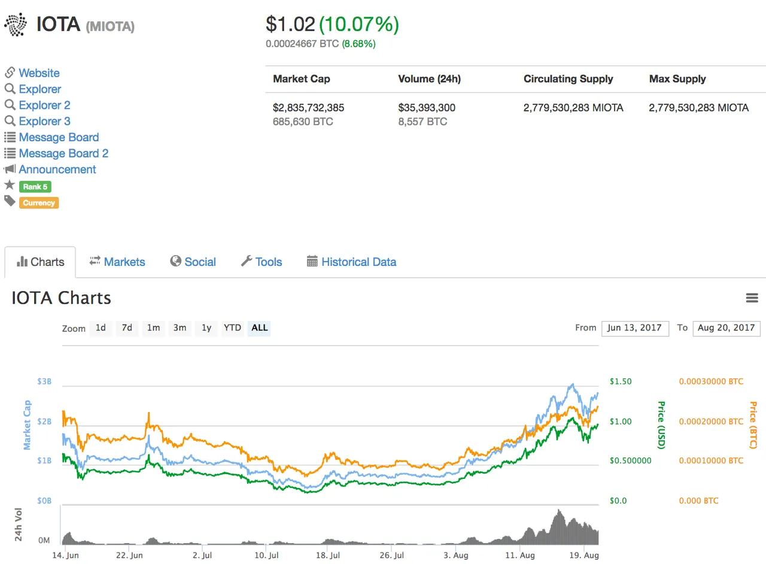Image resolution: width=766 pixels, height=564 pixels.
Task: Click the calendar icon on Historical Data
Action: tap(312, 261)
